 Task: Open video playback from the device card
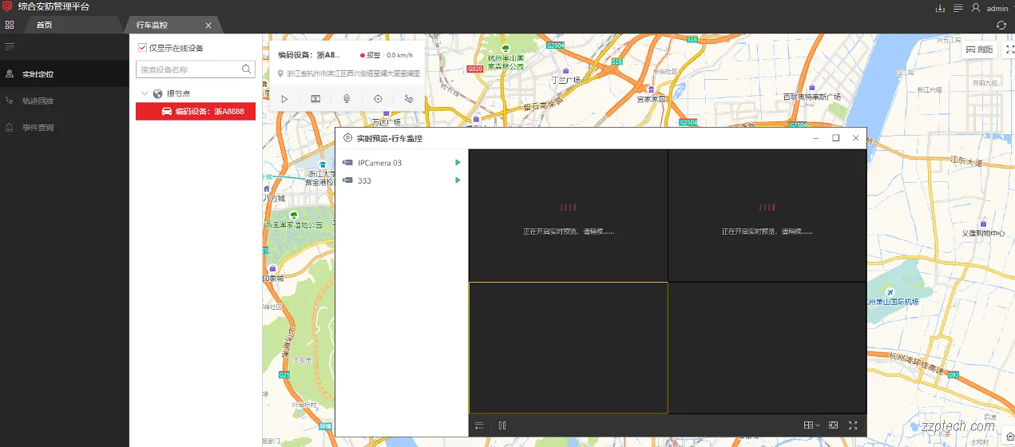[x=315, y=99]
